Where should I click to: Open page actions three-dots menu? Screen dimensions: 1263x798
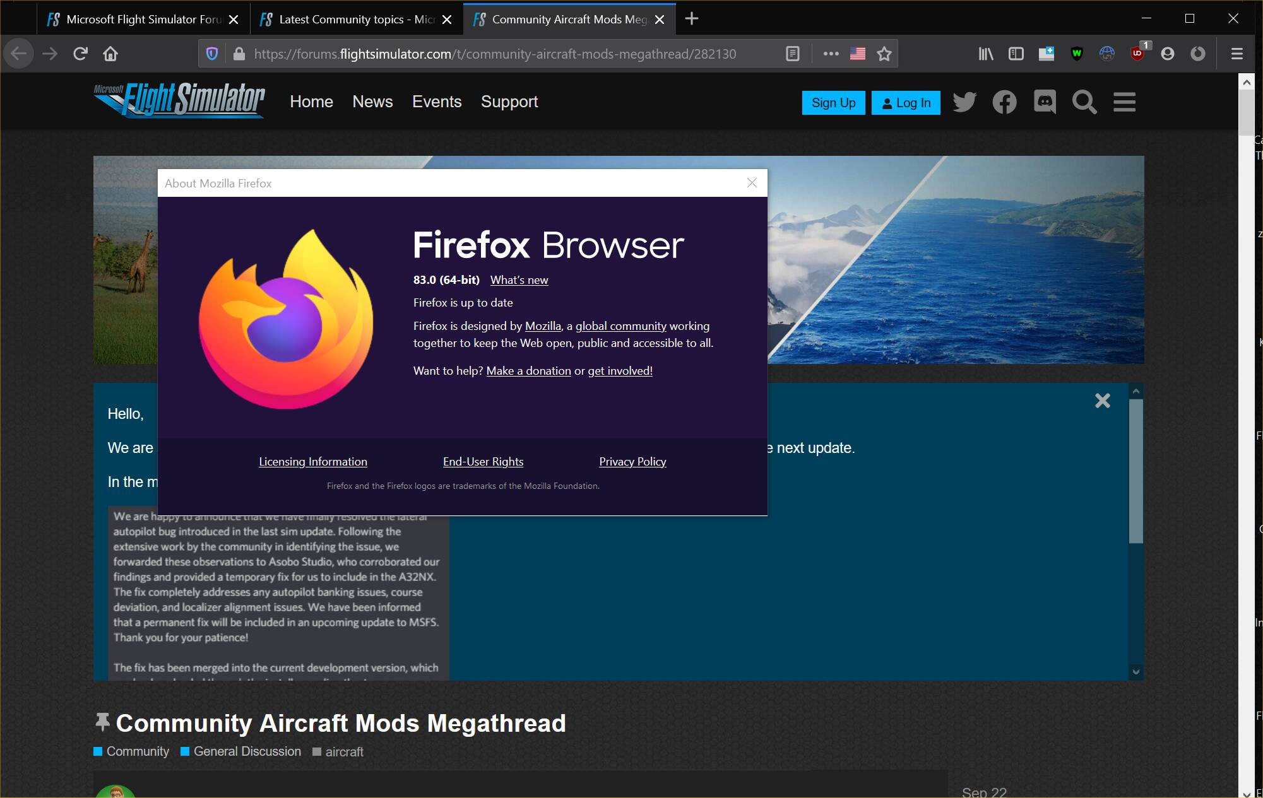click(x=831, y=54)
